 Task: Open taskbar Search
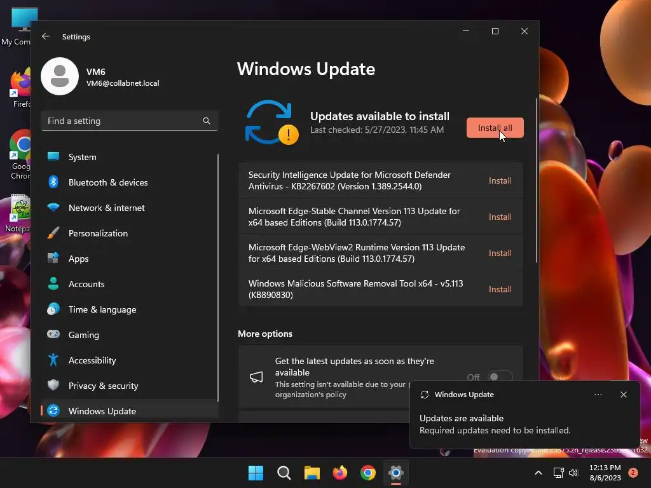pyautogui.click(x=284, y=473)
